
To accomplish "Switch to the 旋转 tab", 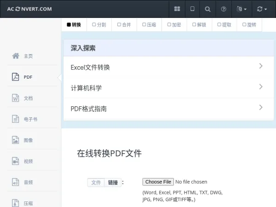I will (249, 25).
